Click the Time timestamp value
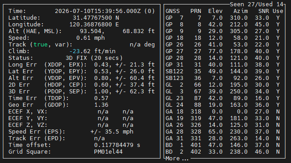The image size is (291, 163). [105, 11]
